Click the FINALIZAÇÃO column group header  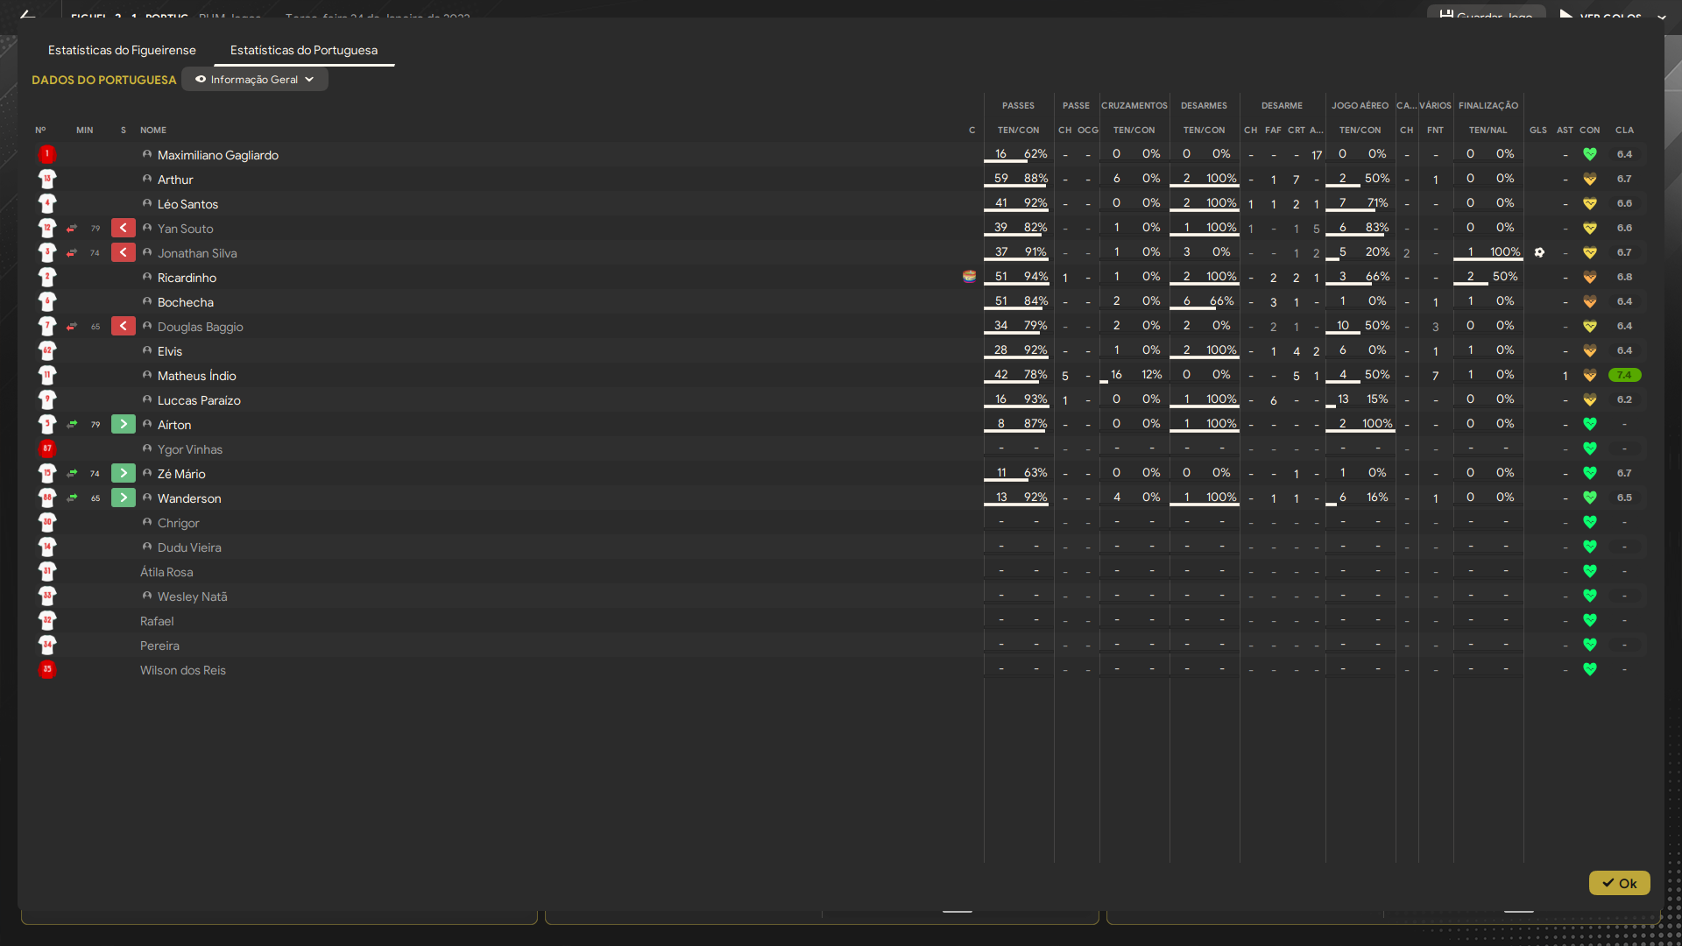coord(1488,105)
